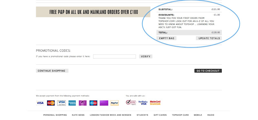Open the Topshop Card footer link
The width and height of the screenshot is (258, 120).
pyautogui.click(x=180, y=115)
